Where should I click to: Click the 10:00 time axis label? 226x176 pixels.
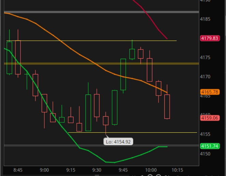[151, 170]
